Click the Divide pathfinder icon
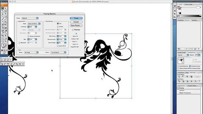Viewport: 203px width, 114px height. 179,81
